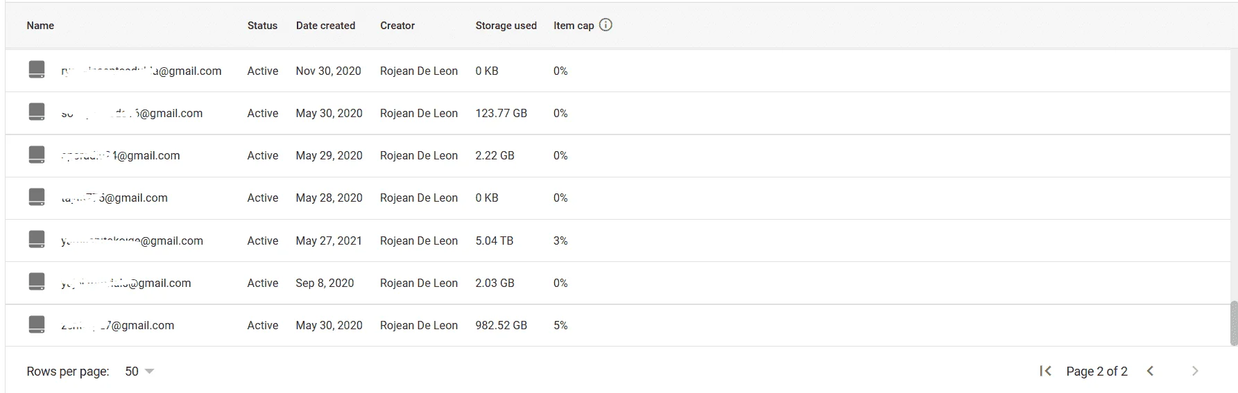Image resolution: width=1238 pixels, height=393 pixels.
Task: Click the Item cap info icon
Action: 605,25
